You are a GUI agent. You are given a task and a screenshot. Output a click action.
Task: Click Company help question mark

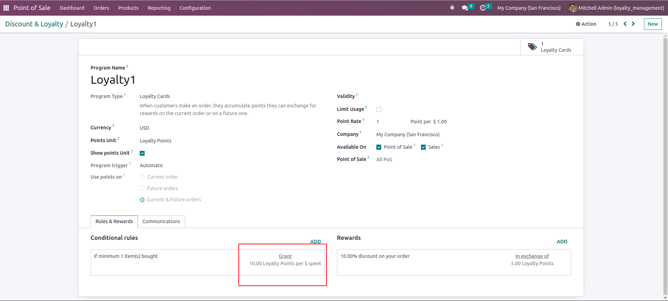click(x=361, y=132)
